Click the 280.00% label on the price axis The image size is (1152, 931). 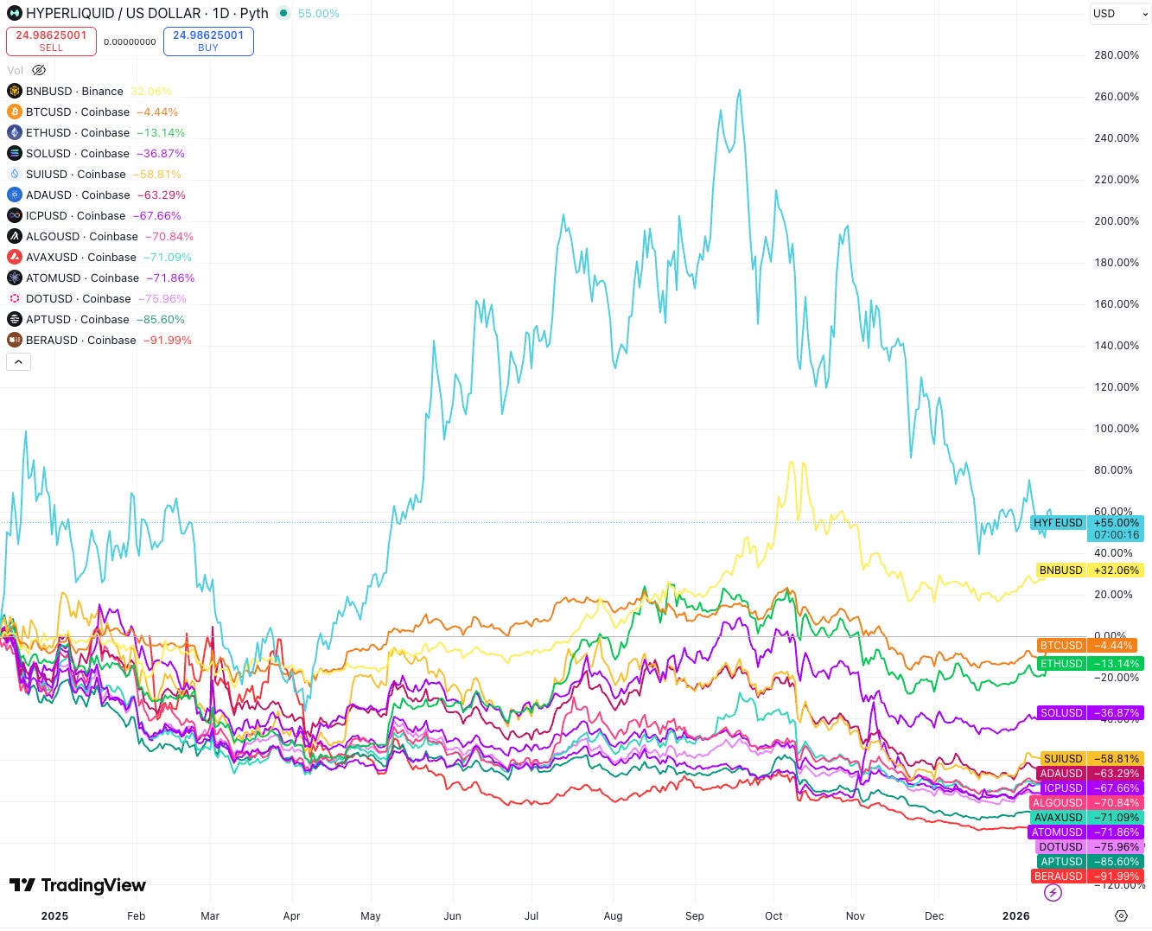(1117, 55)
